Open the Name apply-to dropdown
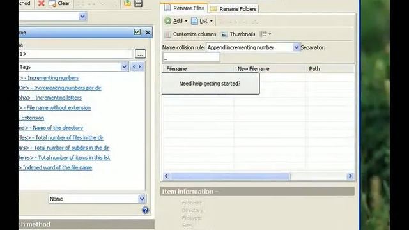Image resolution: width=409 pixels, height=230 pixels. (142, 199)
